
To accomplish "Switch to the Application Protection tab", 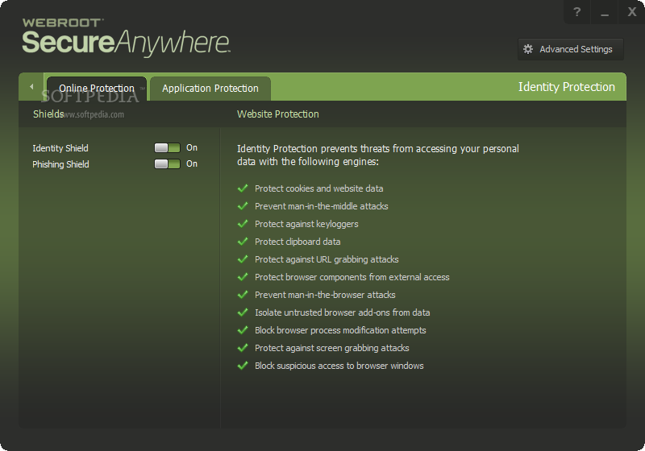I will click(210, 89).
